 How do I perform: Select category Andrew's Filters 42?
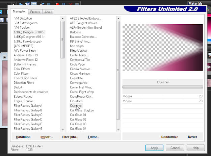[x=26, y=60]
